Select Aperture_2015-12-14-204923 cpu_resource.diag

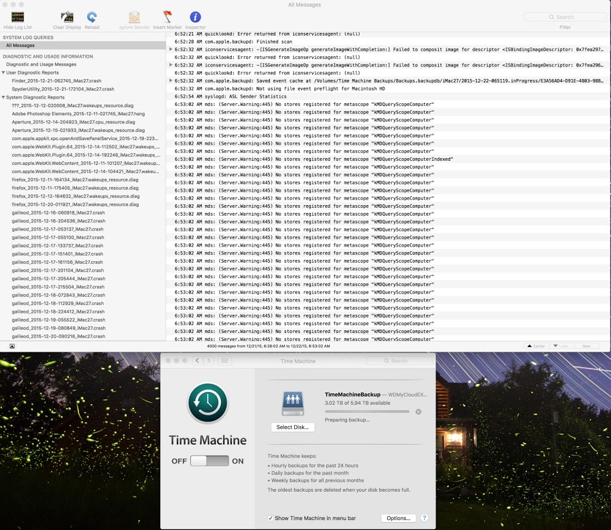point(73,122)
